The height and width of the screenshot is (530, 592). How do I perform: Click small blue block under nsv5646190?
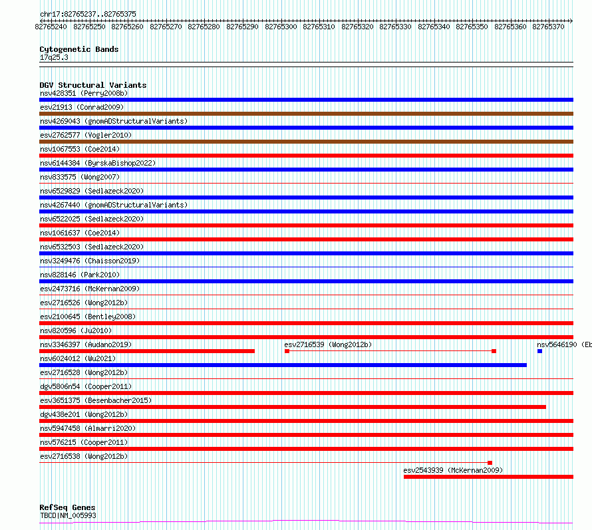tap(539, 351)
